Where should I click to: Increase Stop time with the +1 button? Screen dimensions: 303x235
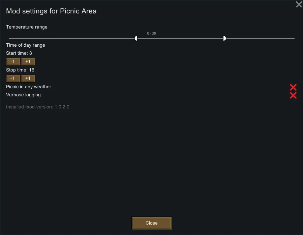point(28,79)
